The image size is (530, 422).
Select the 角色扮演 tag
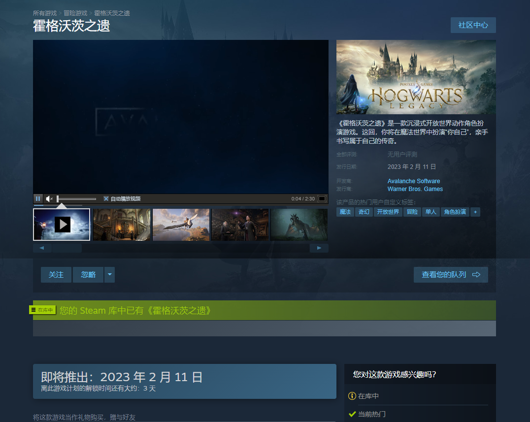pos(455,212)
